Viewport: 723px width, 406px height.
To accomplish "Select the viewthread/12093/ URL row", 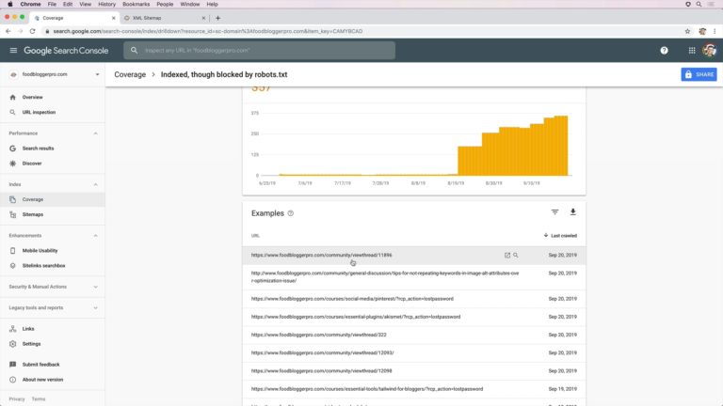I will point(414,353).
